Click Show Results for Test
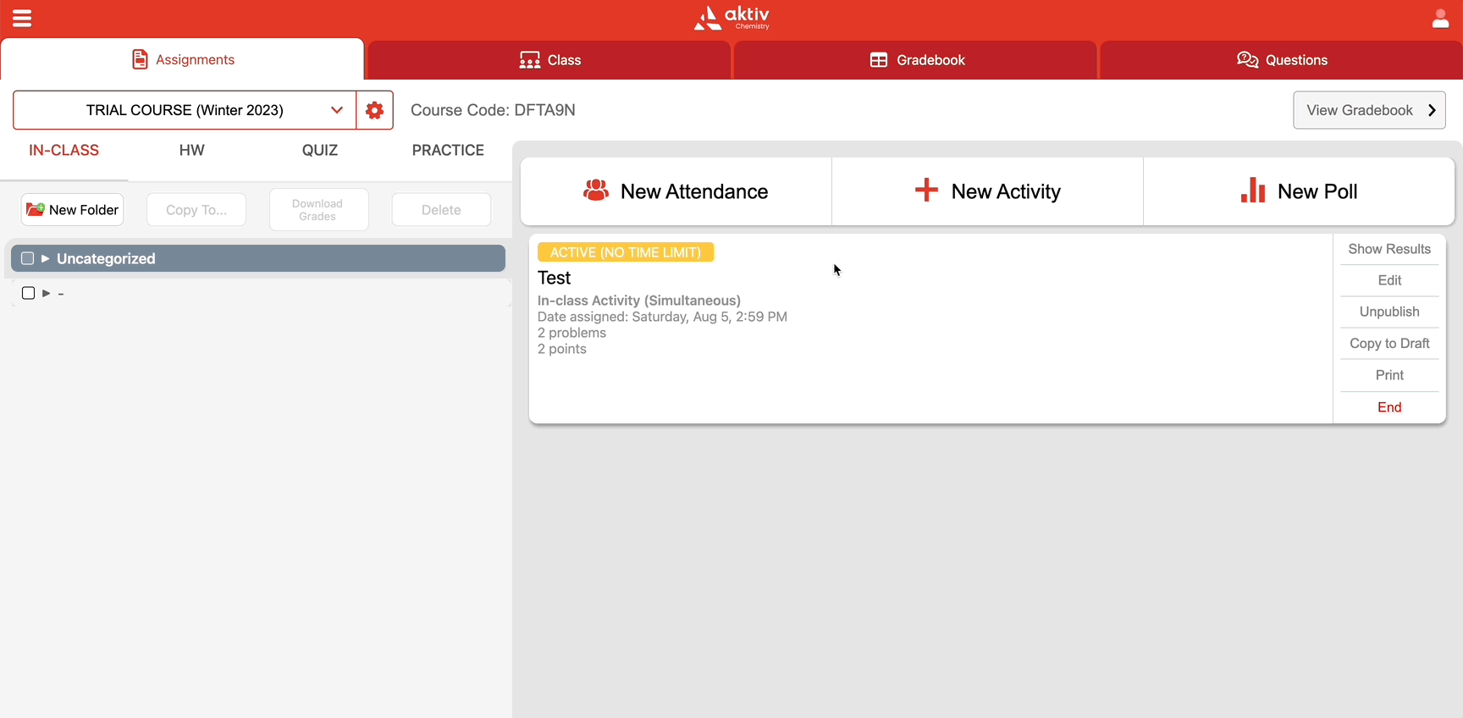 pyautogui.click(x=1388, y=249)
